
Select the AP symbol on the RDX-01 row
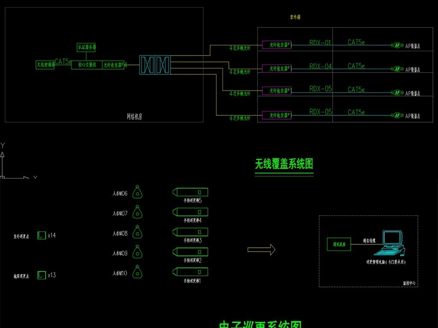397,45
